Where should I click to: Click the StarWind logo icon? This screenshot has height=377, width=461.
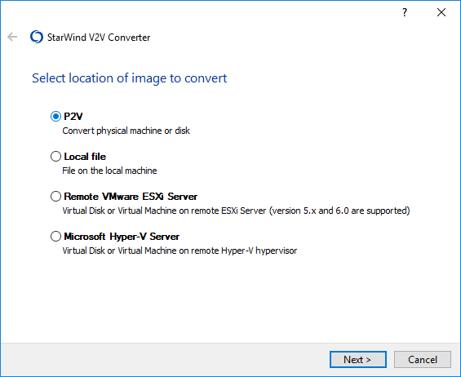coord(37,37)
